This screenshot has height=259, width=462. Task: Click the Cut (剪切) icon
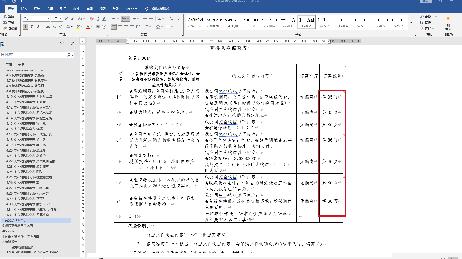click(x=5, y=17)
